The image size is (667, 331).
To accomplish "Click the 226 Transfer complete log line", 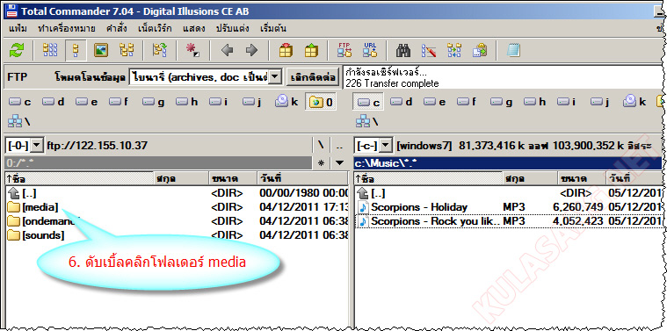I will [x=392, y=83].
